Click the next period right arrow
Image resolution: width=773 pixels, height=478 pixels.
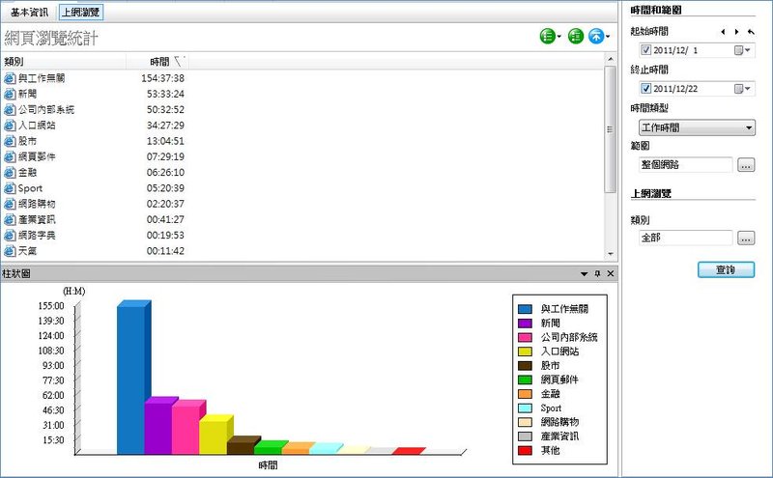pos(736,32)
